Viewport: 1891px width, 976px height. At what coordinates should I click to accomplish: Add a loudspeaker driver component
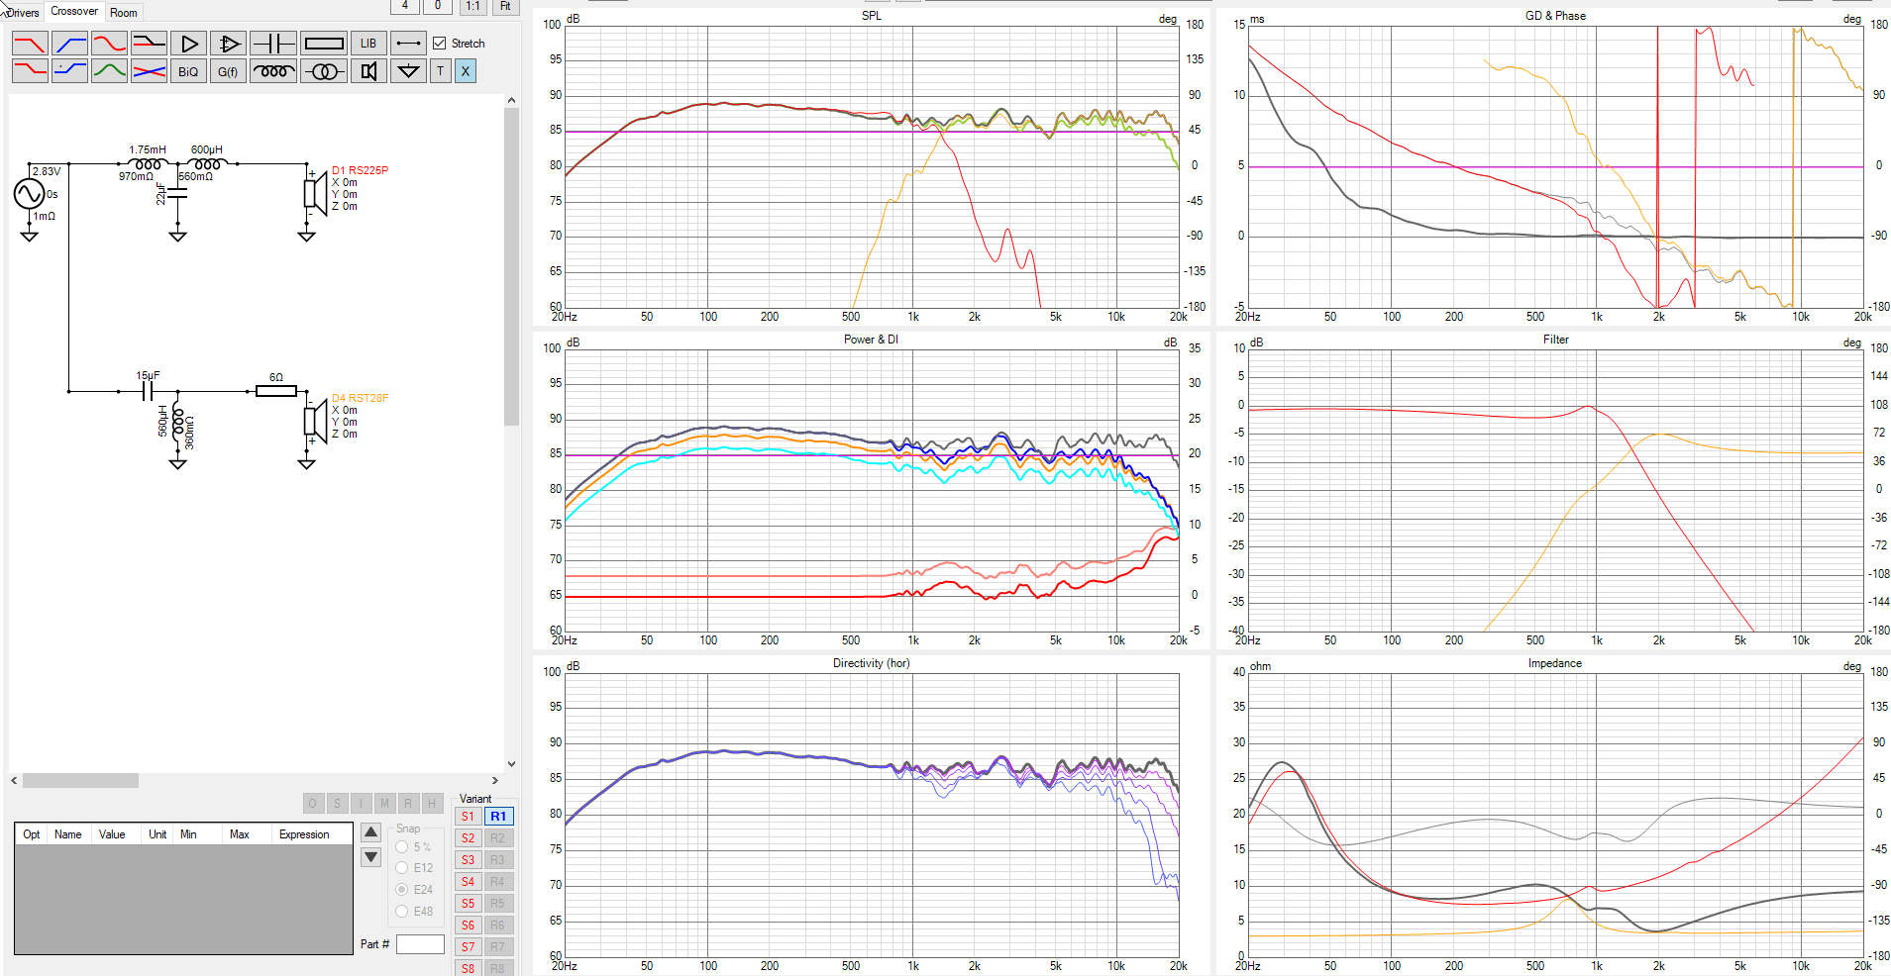[368, 71]
